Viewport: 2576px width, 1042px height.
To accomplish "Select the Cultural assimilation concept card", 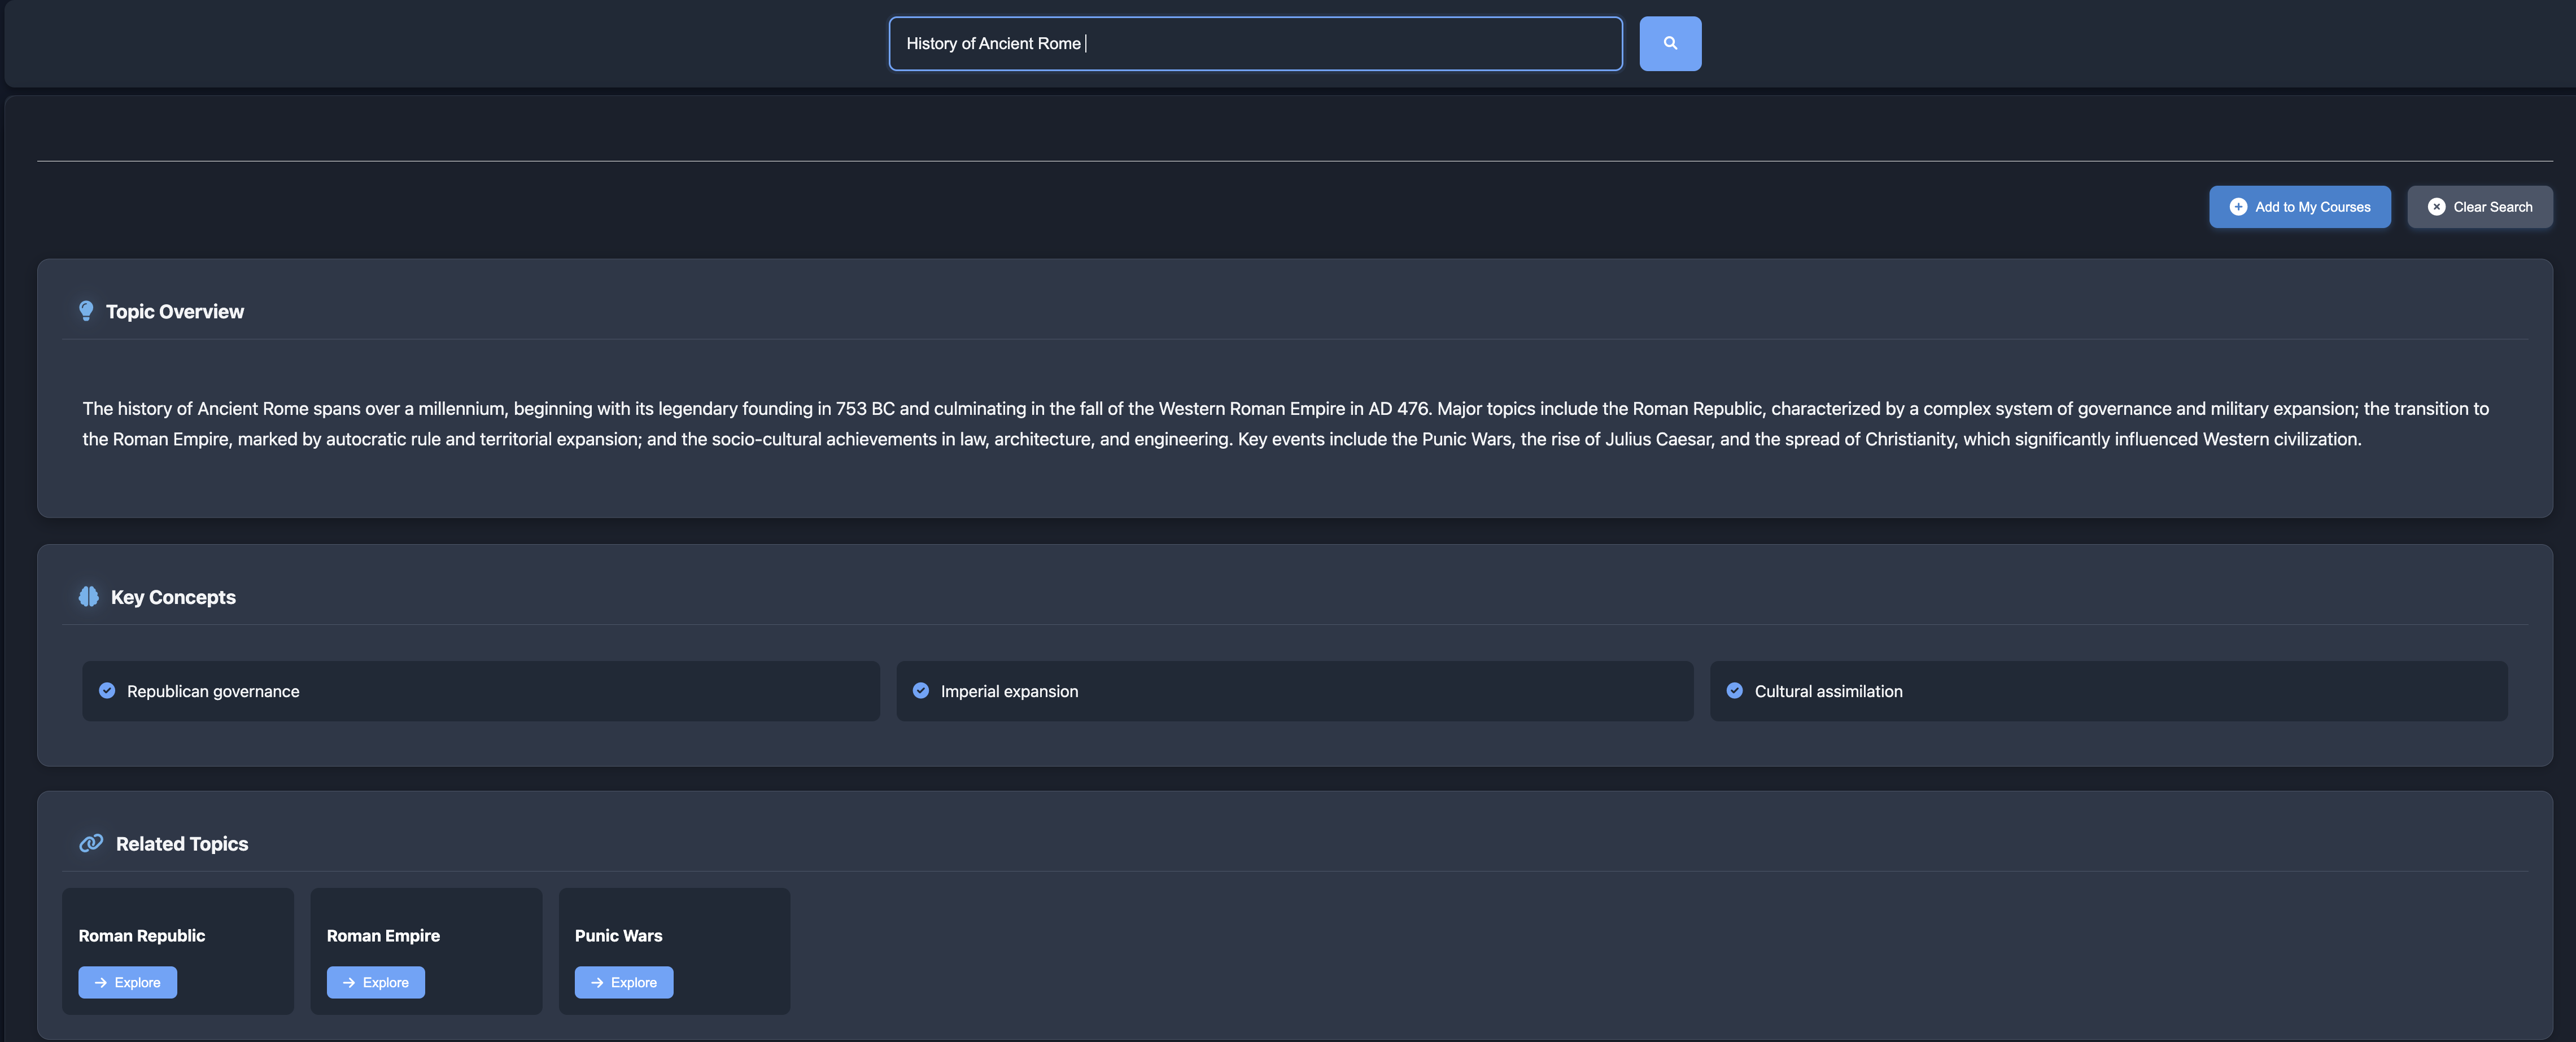I will pos(2108,691).
